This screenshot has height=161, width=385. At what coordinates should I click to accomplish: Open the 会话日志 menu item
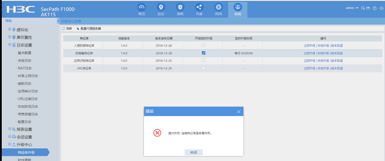point(24,61)
